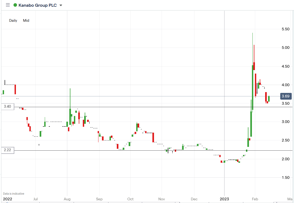Image resolution: width=294 pixels, height=203 pixels.
Task: Click the 2.00 price axis label
Action: [x=286, y=159]
